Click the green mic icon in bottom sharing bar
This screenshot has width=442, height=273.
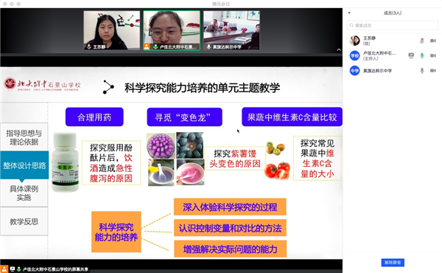tap(19, 269)
